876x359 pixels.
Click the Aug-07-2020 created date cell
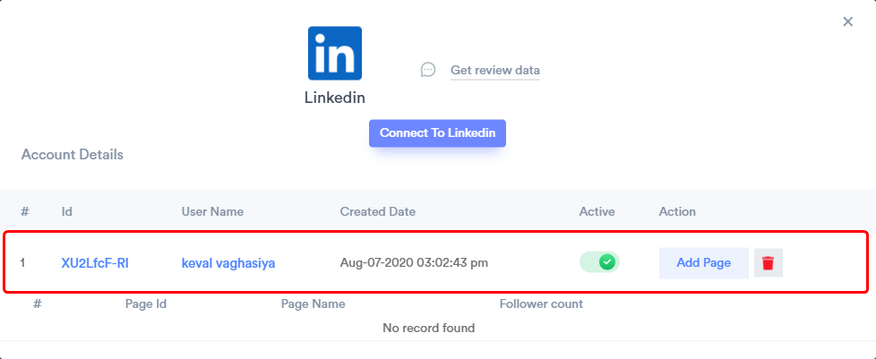pyautogui.click(x=414, y=262)
